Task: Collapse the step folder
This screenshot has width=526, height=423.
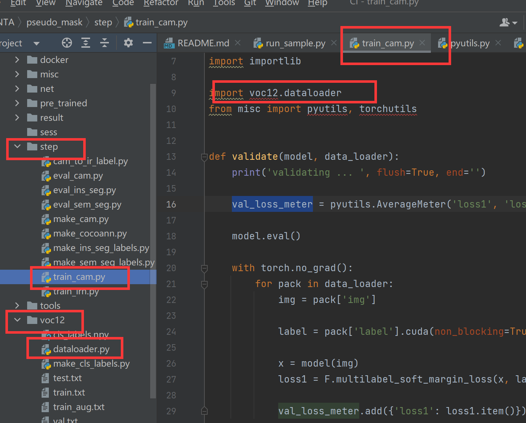Action: pyautogui.click(x=17, y=146)
